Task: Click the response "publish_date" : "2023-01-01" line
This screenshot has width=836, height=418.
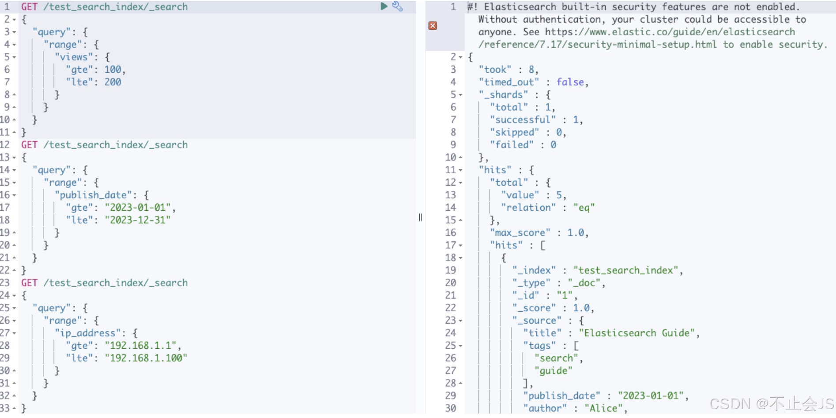Action: [x=606, y=396]
